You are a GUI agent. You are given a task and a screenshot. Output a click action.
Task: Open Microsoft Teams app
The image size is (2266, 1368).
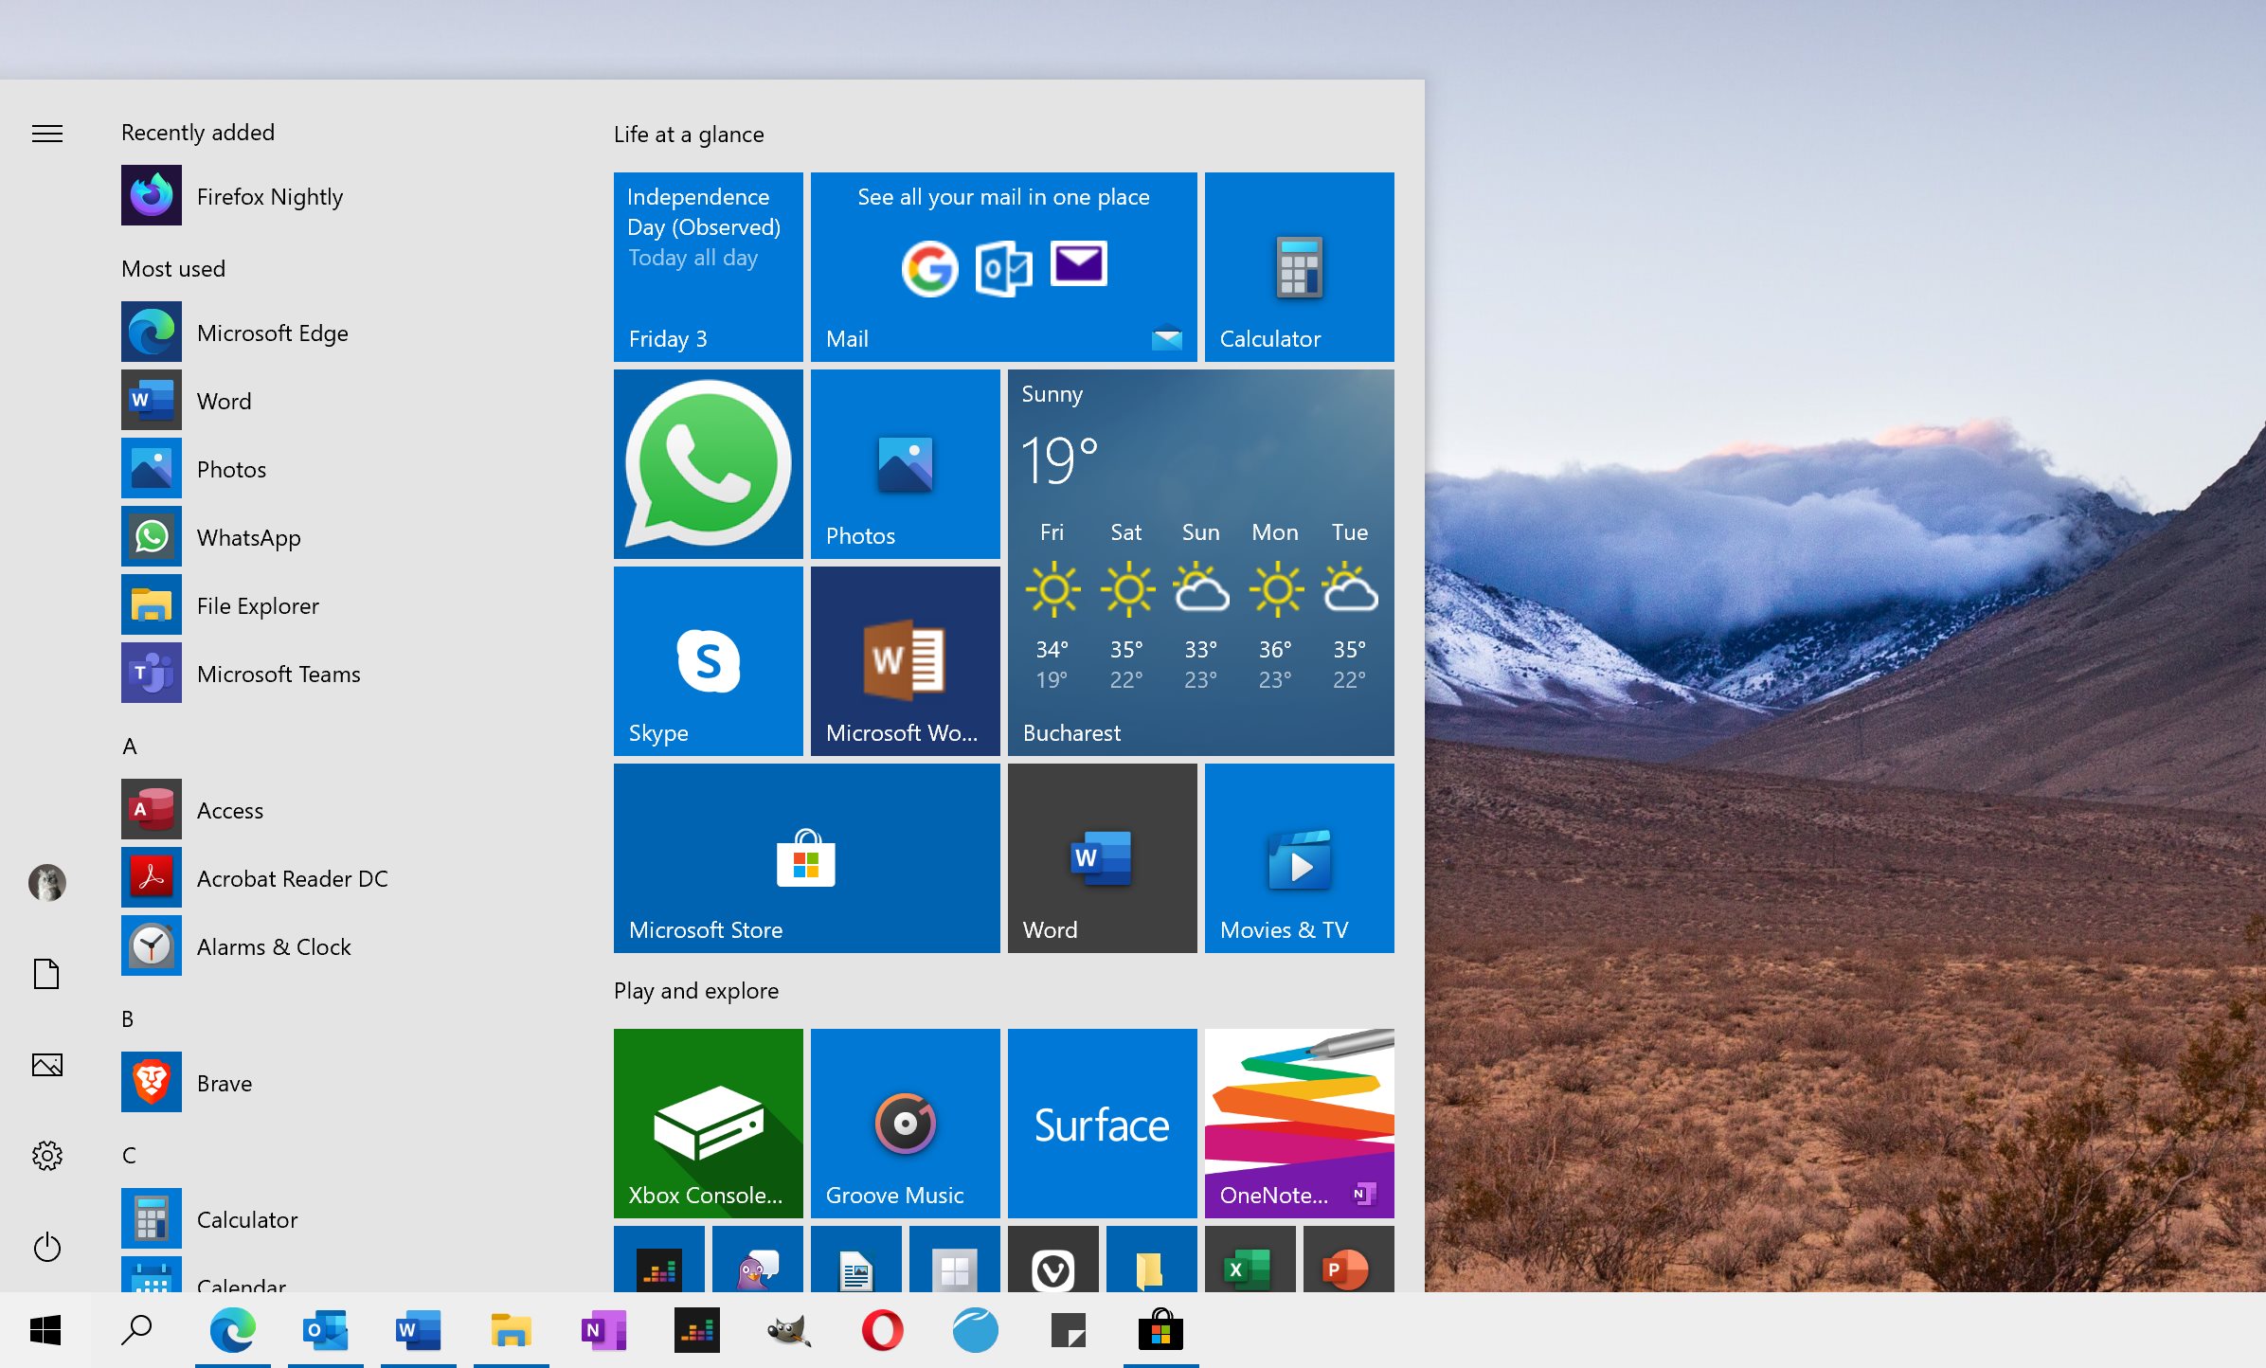point(279,674)
